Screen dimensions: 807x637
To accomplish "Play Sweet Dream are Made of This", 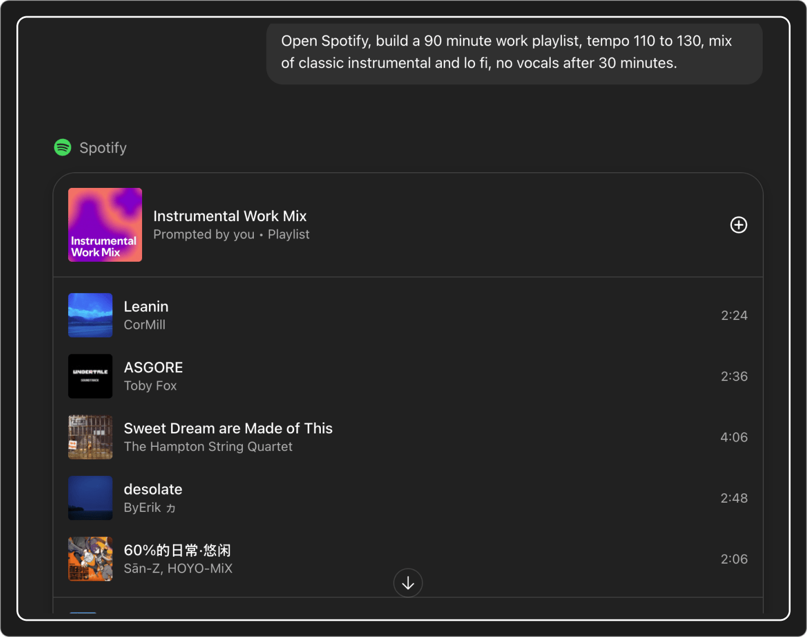I will point(228,428).
